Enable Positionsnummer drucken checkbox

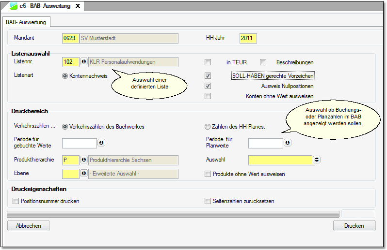[x=16, y=201]
